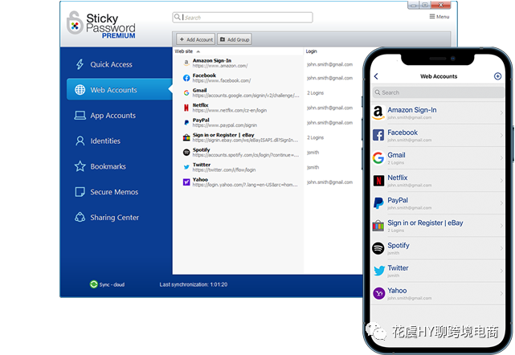
Task: Click the Add Group button
Action: tap(234, 39)
